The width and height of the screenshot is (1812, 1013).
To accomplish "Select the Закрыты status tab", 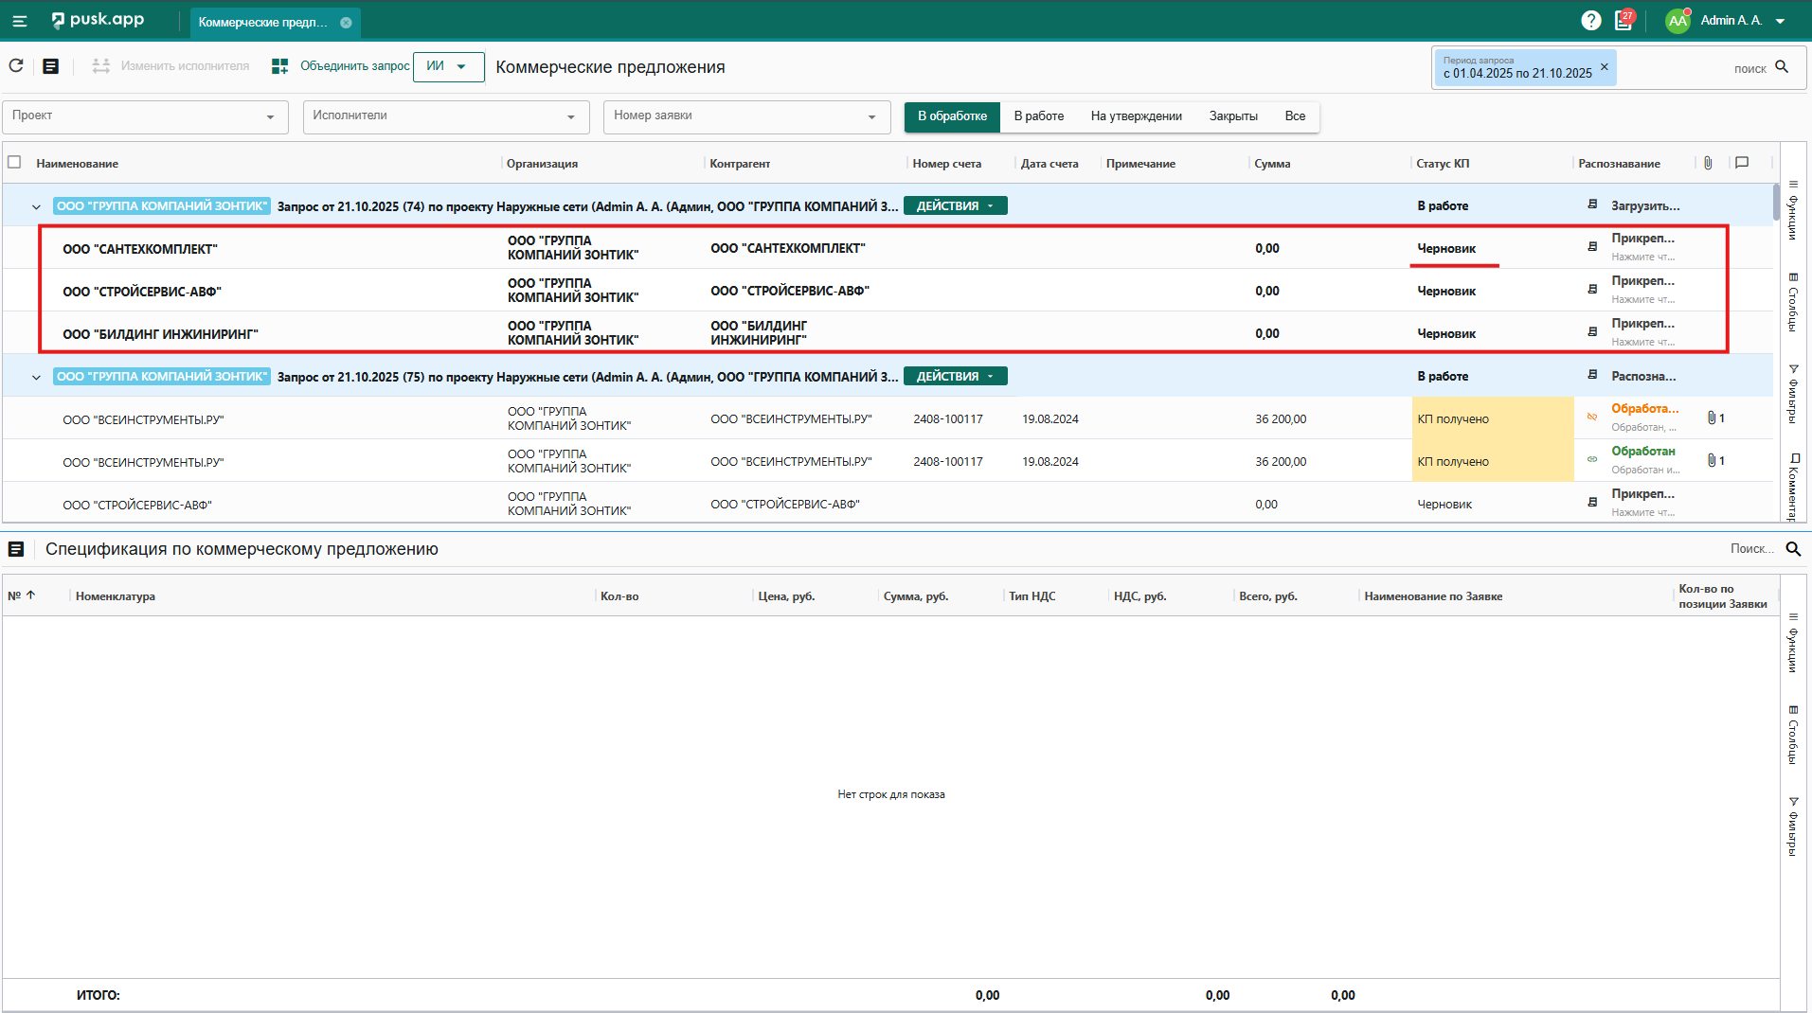I will 1232,116.
